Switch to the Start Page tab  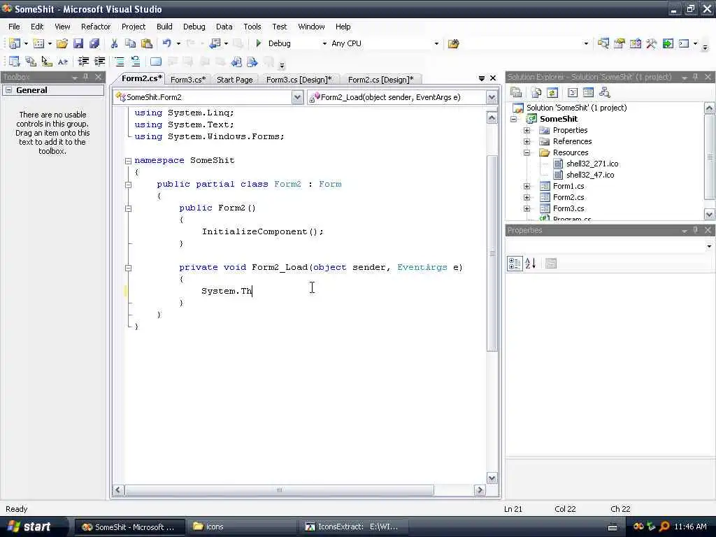coord(235,80)
